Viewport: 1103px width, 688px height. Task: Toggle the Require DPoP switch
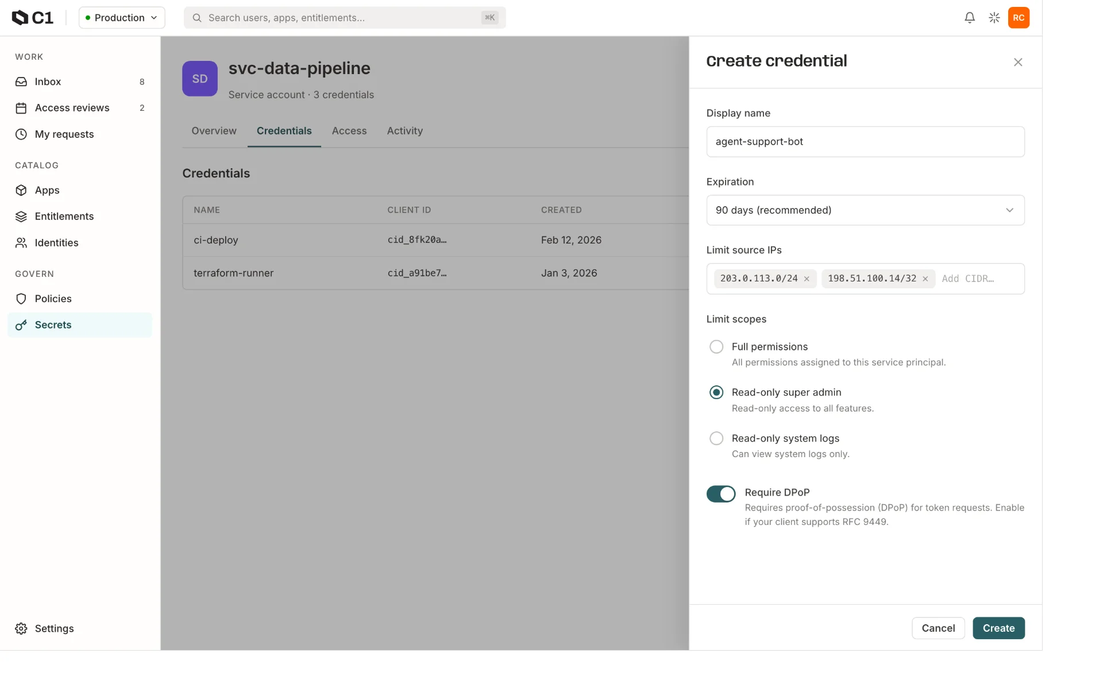pyautogui.click(x=721, y=494)
